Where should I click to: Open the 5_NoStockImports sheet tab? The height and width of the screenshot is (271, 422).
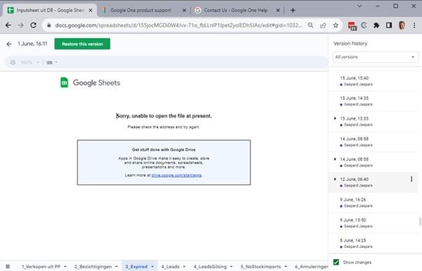coord(260,266)
